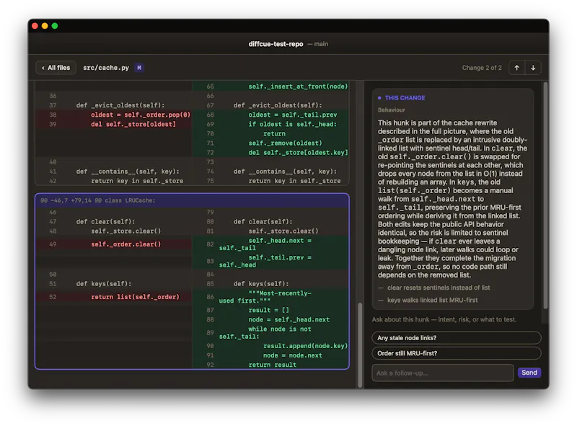Return to All files list
Screen dimensions: 577x426
point(56,68)
